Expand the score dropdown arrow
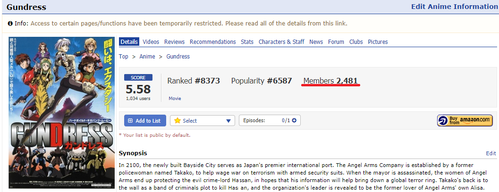Image resolution: width=499 pixels, height=192 pixels. (x=228, y=121)
